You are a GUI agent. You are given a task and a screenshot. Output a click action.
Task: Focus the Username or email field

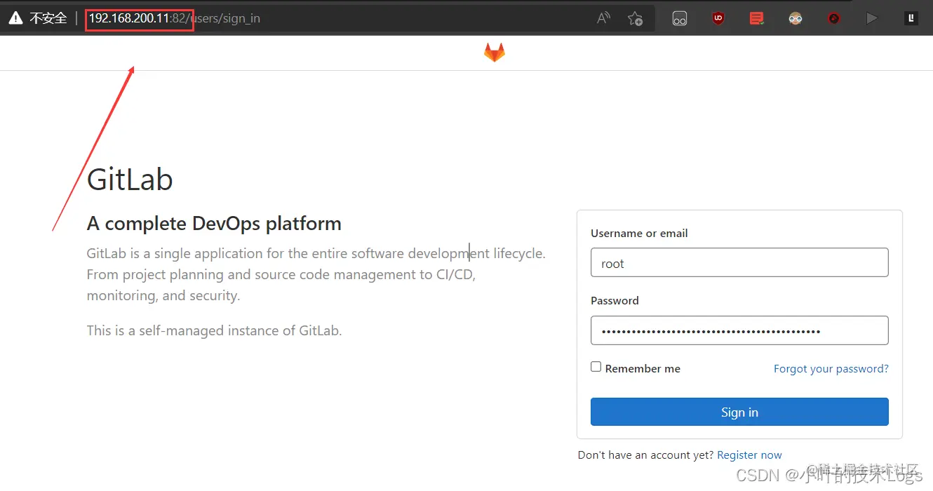click(x=739, y=262)
